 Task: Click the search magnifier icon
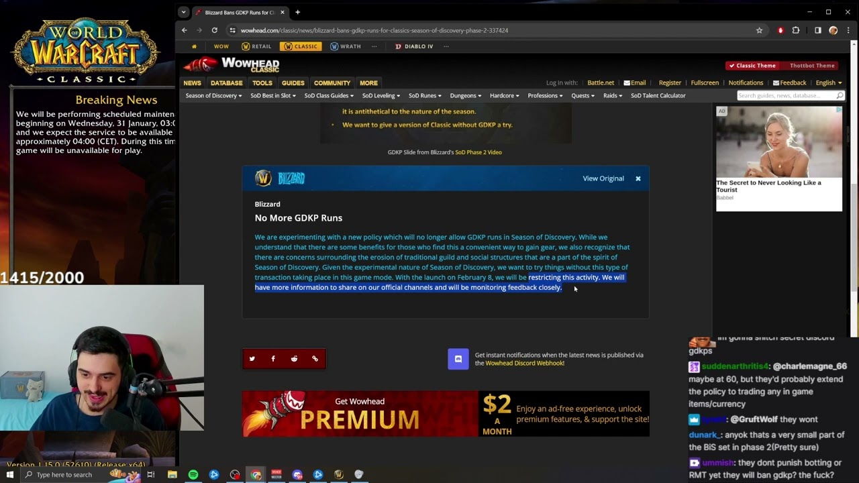(x=840, y=95)
